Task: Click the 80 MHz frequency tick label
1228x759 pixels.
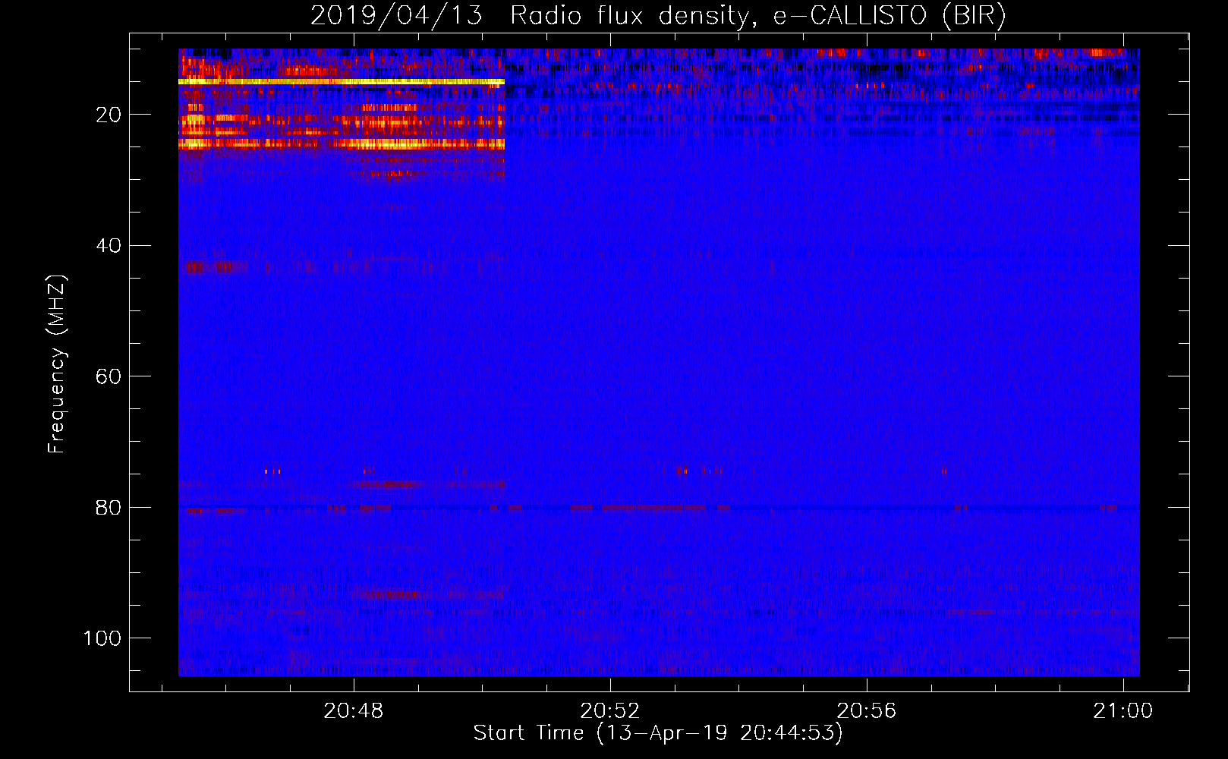Action: click(x=109, y=507)
